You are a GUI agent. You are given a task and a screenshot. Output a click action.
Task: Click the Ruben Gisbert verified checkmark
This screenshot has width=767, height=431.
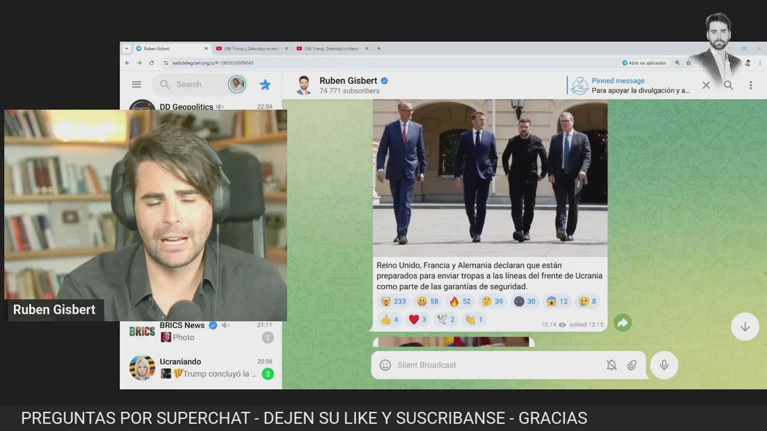tap(385, 81)
